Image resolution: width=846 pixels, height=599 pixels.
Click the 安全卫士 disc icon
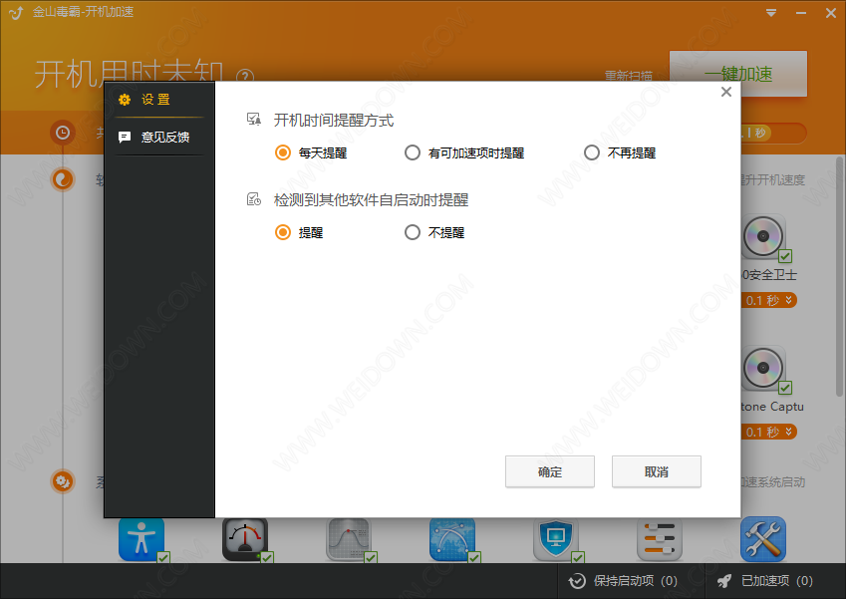click(763, 236)
